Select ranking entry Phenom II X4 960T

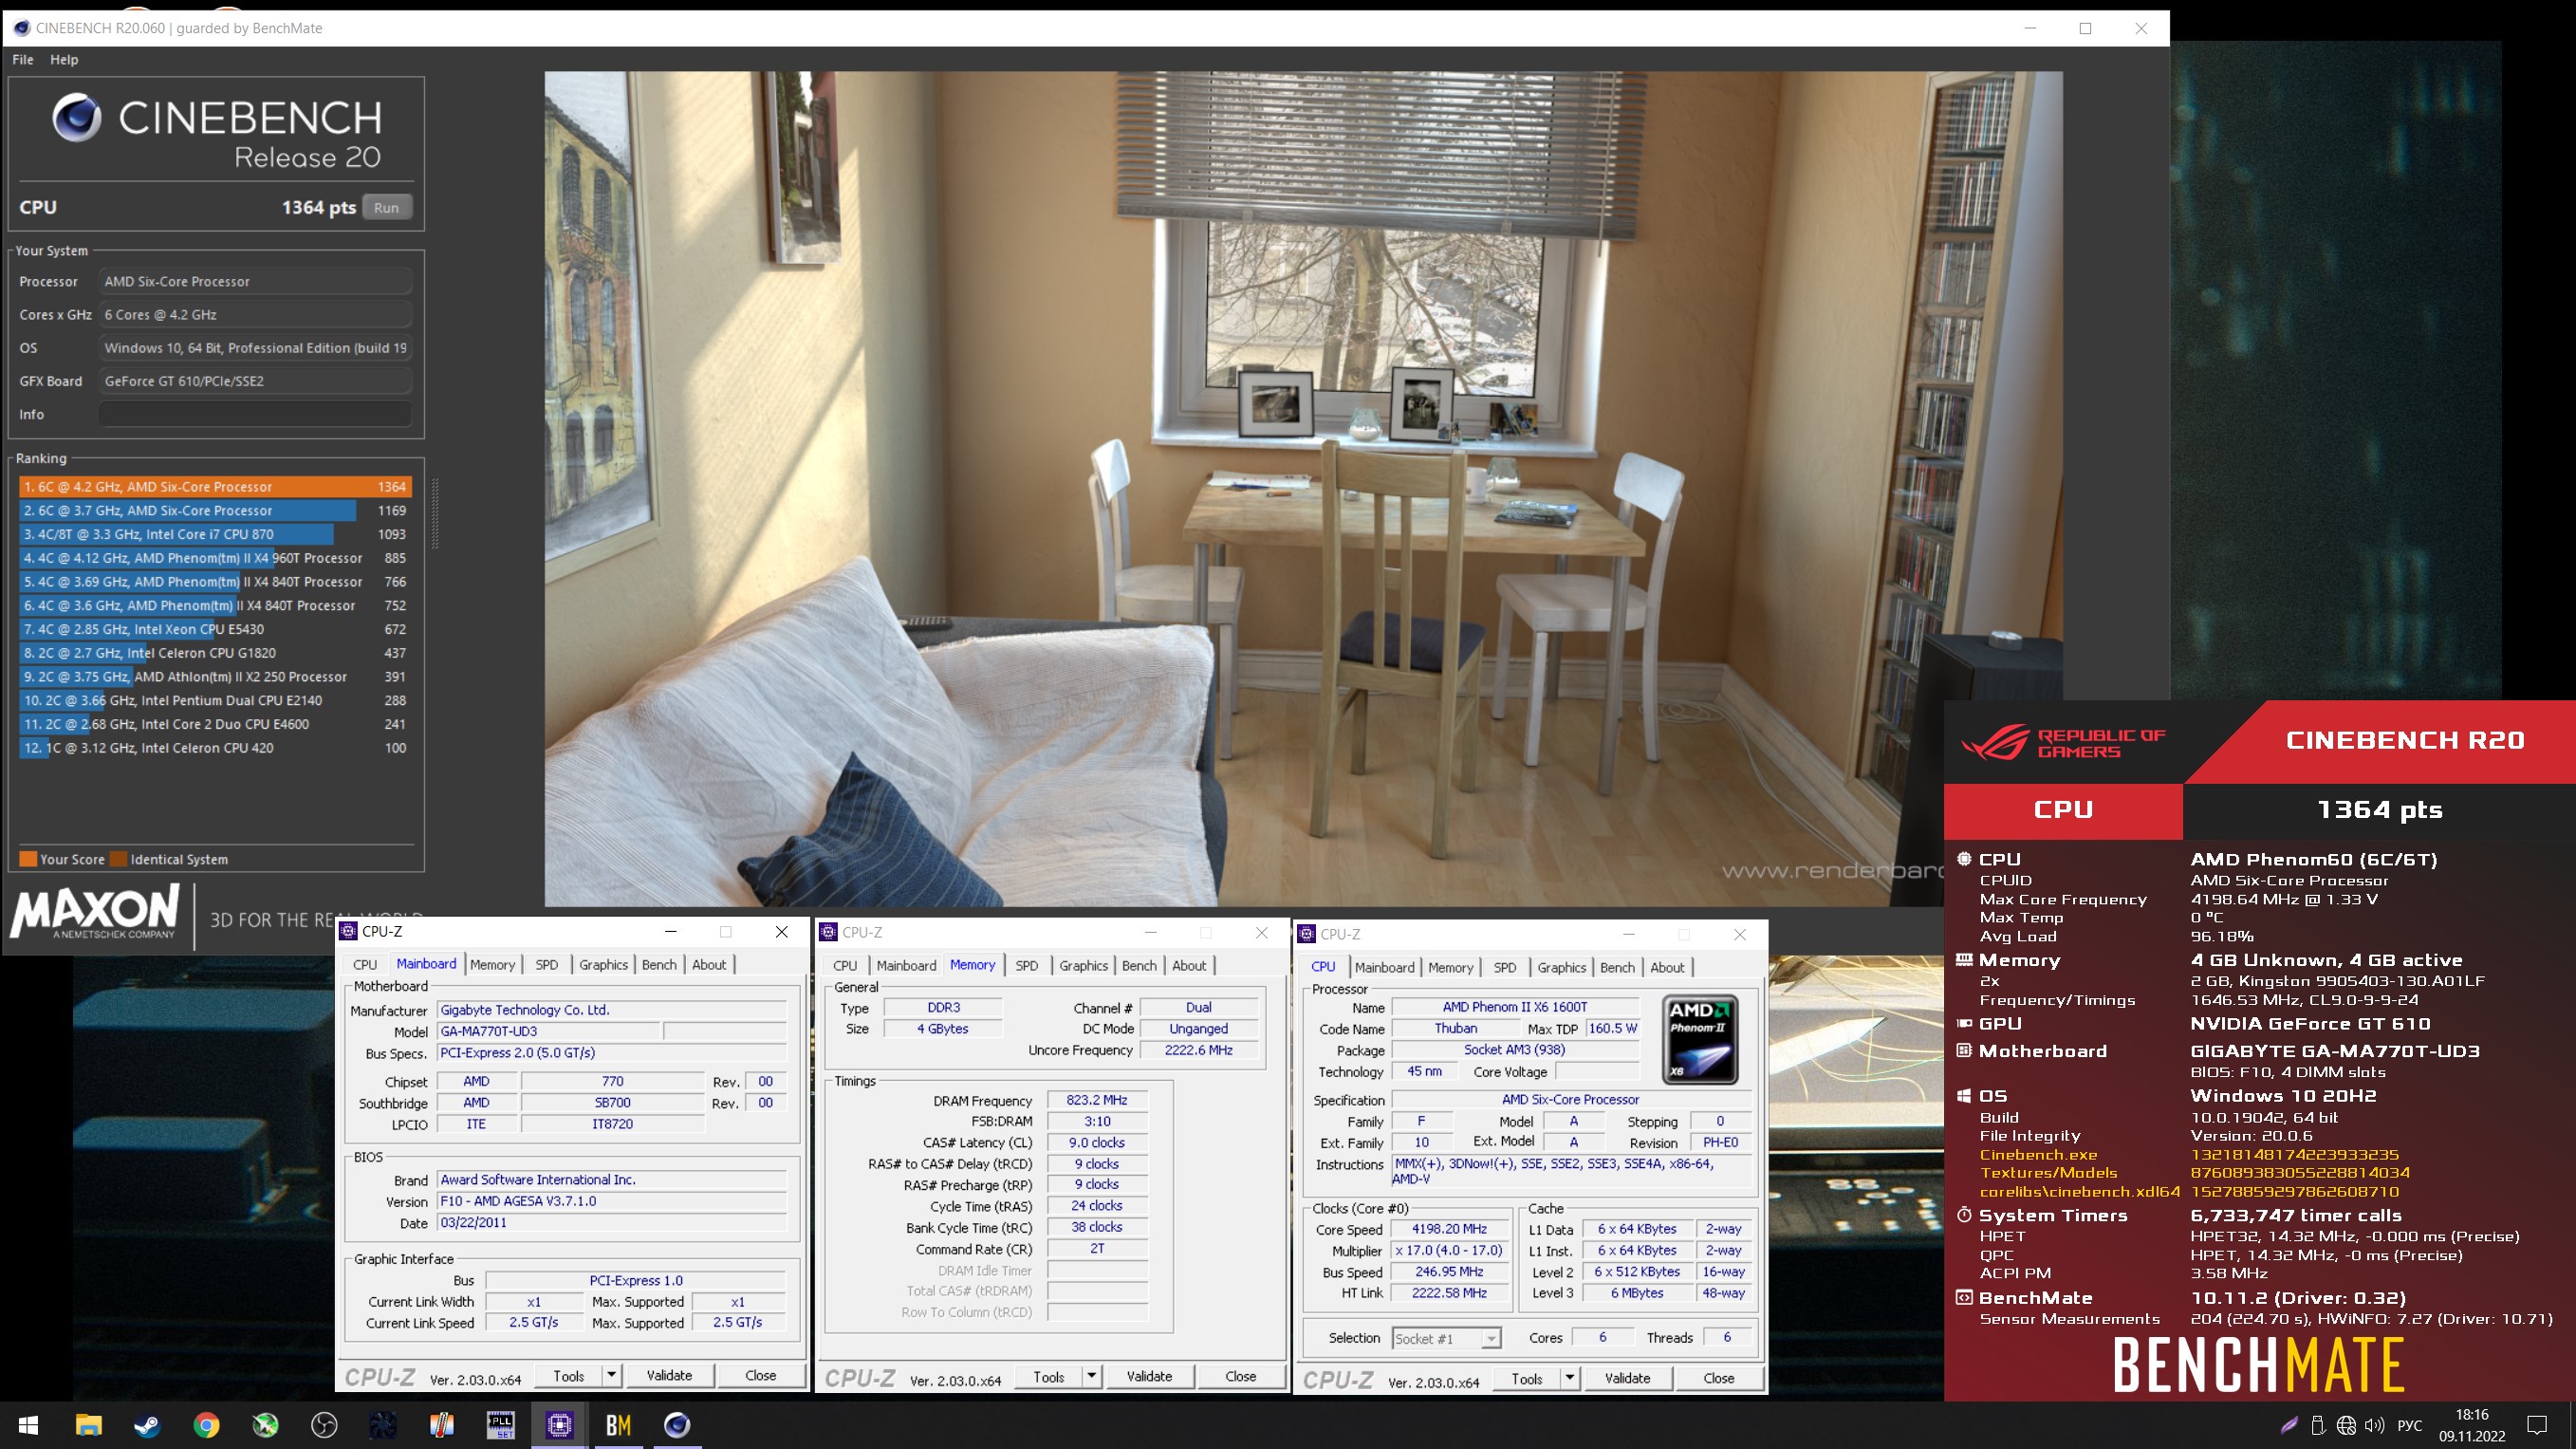click(215, 558)
